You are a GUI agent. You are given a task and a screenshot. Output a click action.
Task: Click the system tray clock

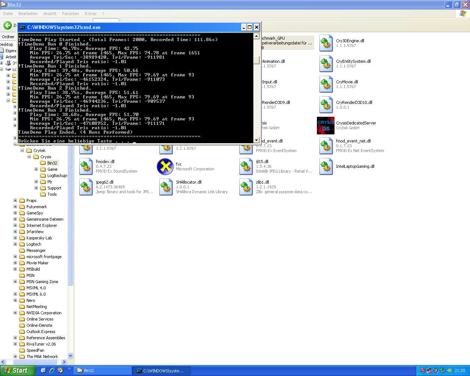click(x=460, y=370)
